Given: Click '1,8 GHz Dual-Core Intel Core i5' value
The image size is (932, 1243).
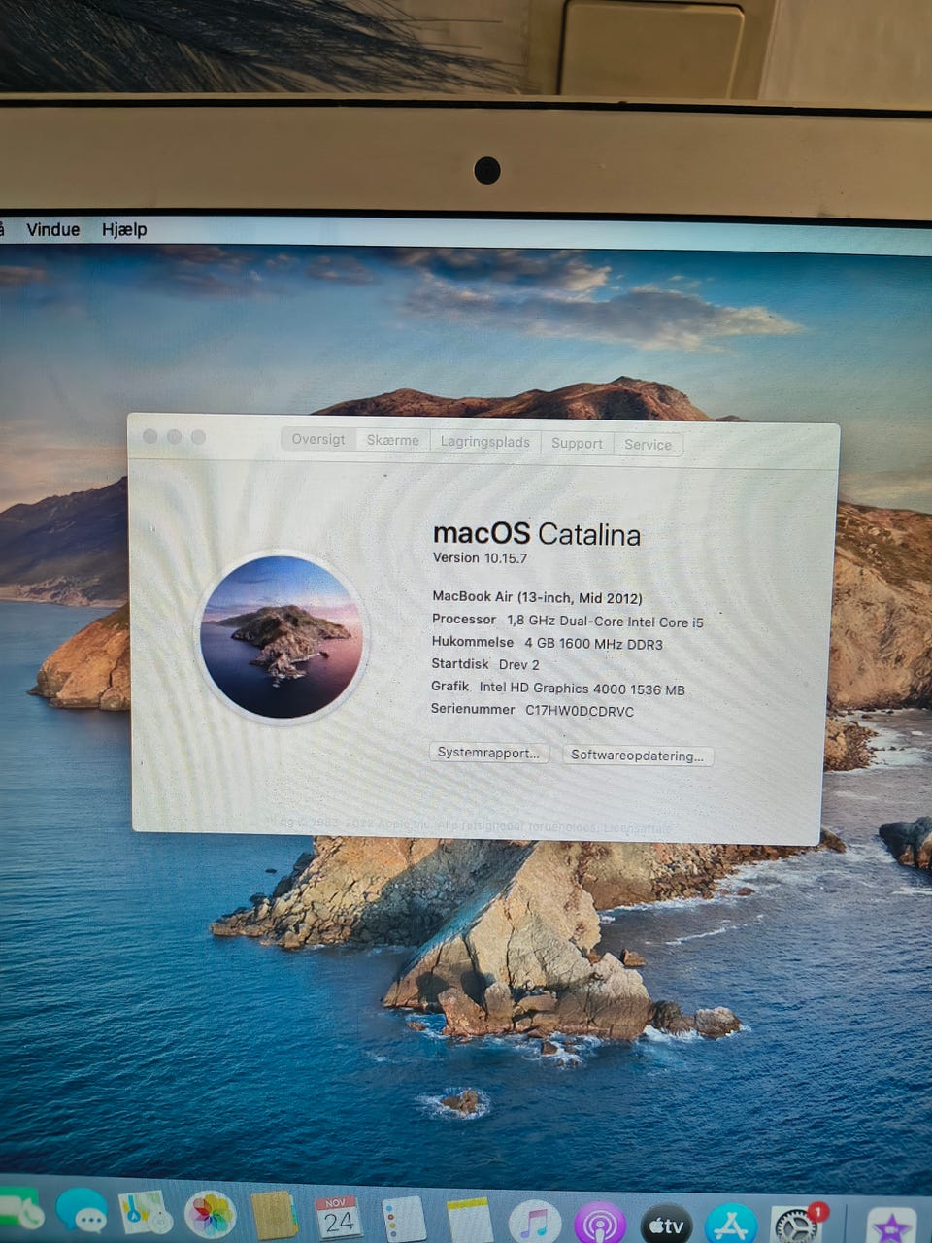Looking at the screenshot, I should 605,621.
